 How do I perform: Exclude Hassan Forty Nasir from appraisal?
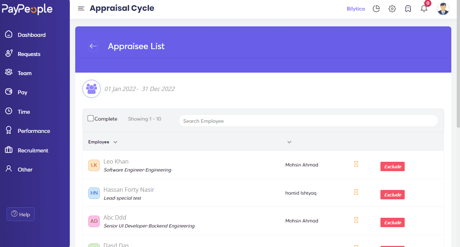pos(392,195)
